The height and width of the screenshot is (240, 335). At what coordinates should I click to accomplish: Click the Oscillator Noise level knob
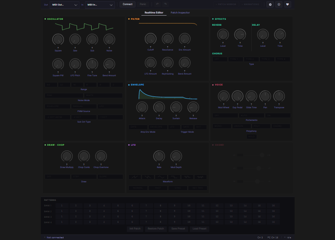point(109,40)
